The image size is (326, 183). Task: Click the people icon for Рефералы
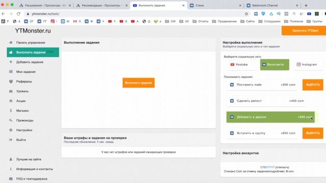(11, 81)
